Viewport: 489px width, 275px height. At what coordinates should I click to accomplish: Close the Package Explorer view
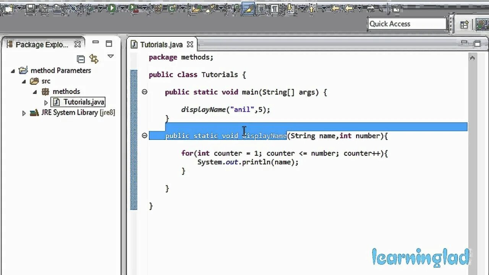(78, 44)
